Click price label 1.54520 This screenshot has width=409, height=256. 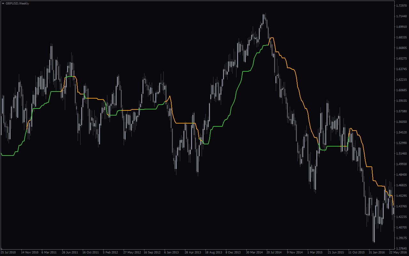click(x=401, y=132)
